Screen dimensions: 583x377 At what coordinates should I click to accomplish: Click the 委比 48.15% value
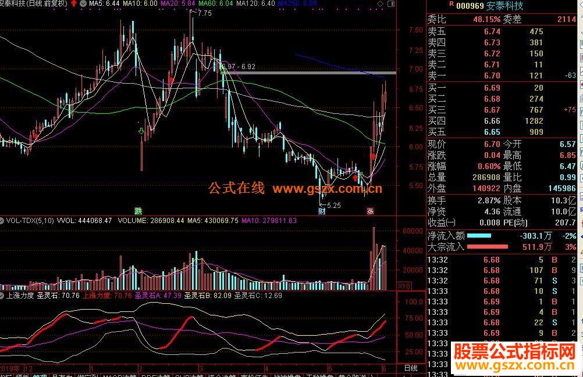pyautogui.click(x=486, y=19)
